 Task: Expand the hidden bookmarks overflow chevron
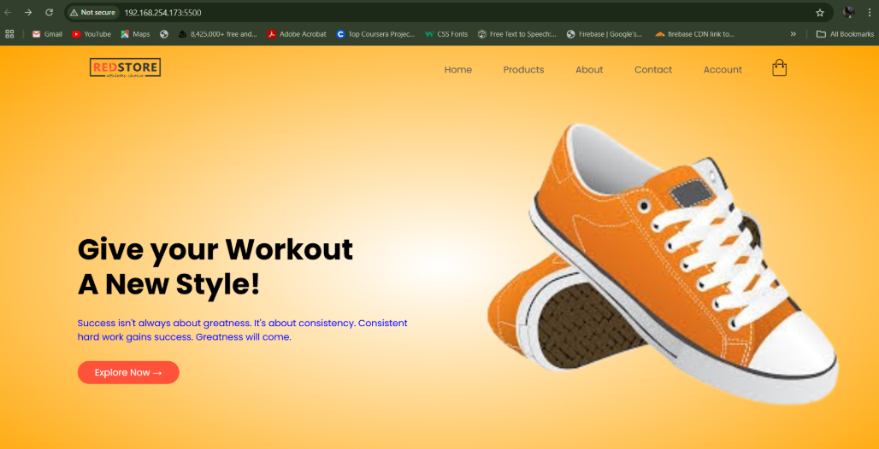pos(793,34)
